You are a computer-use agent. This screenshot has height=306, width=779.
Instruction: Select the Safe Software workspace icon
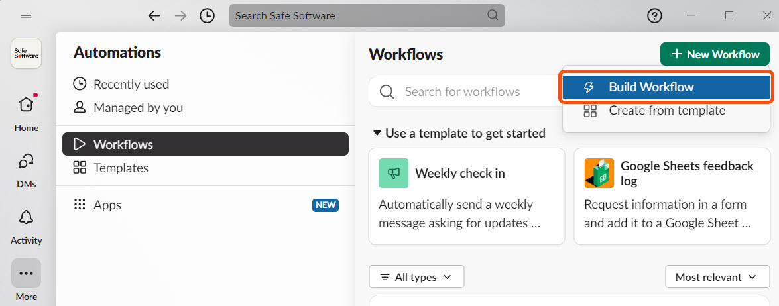[26, 53]
